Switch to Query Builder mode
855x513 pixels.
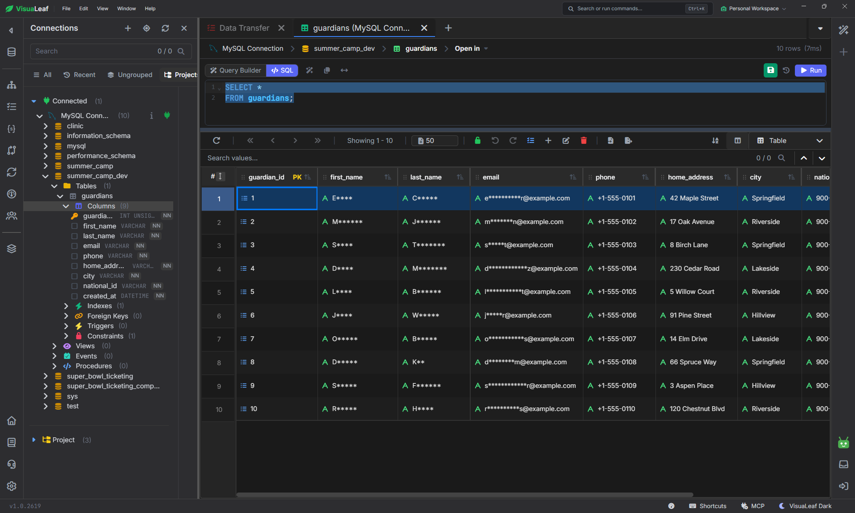(236, 70)
